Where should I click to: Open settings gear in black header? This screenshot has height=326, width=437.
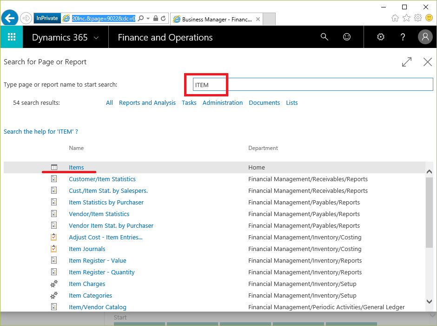click(381, 37)
